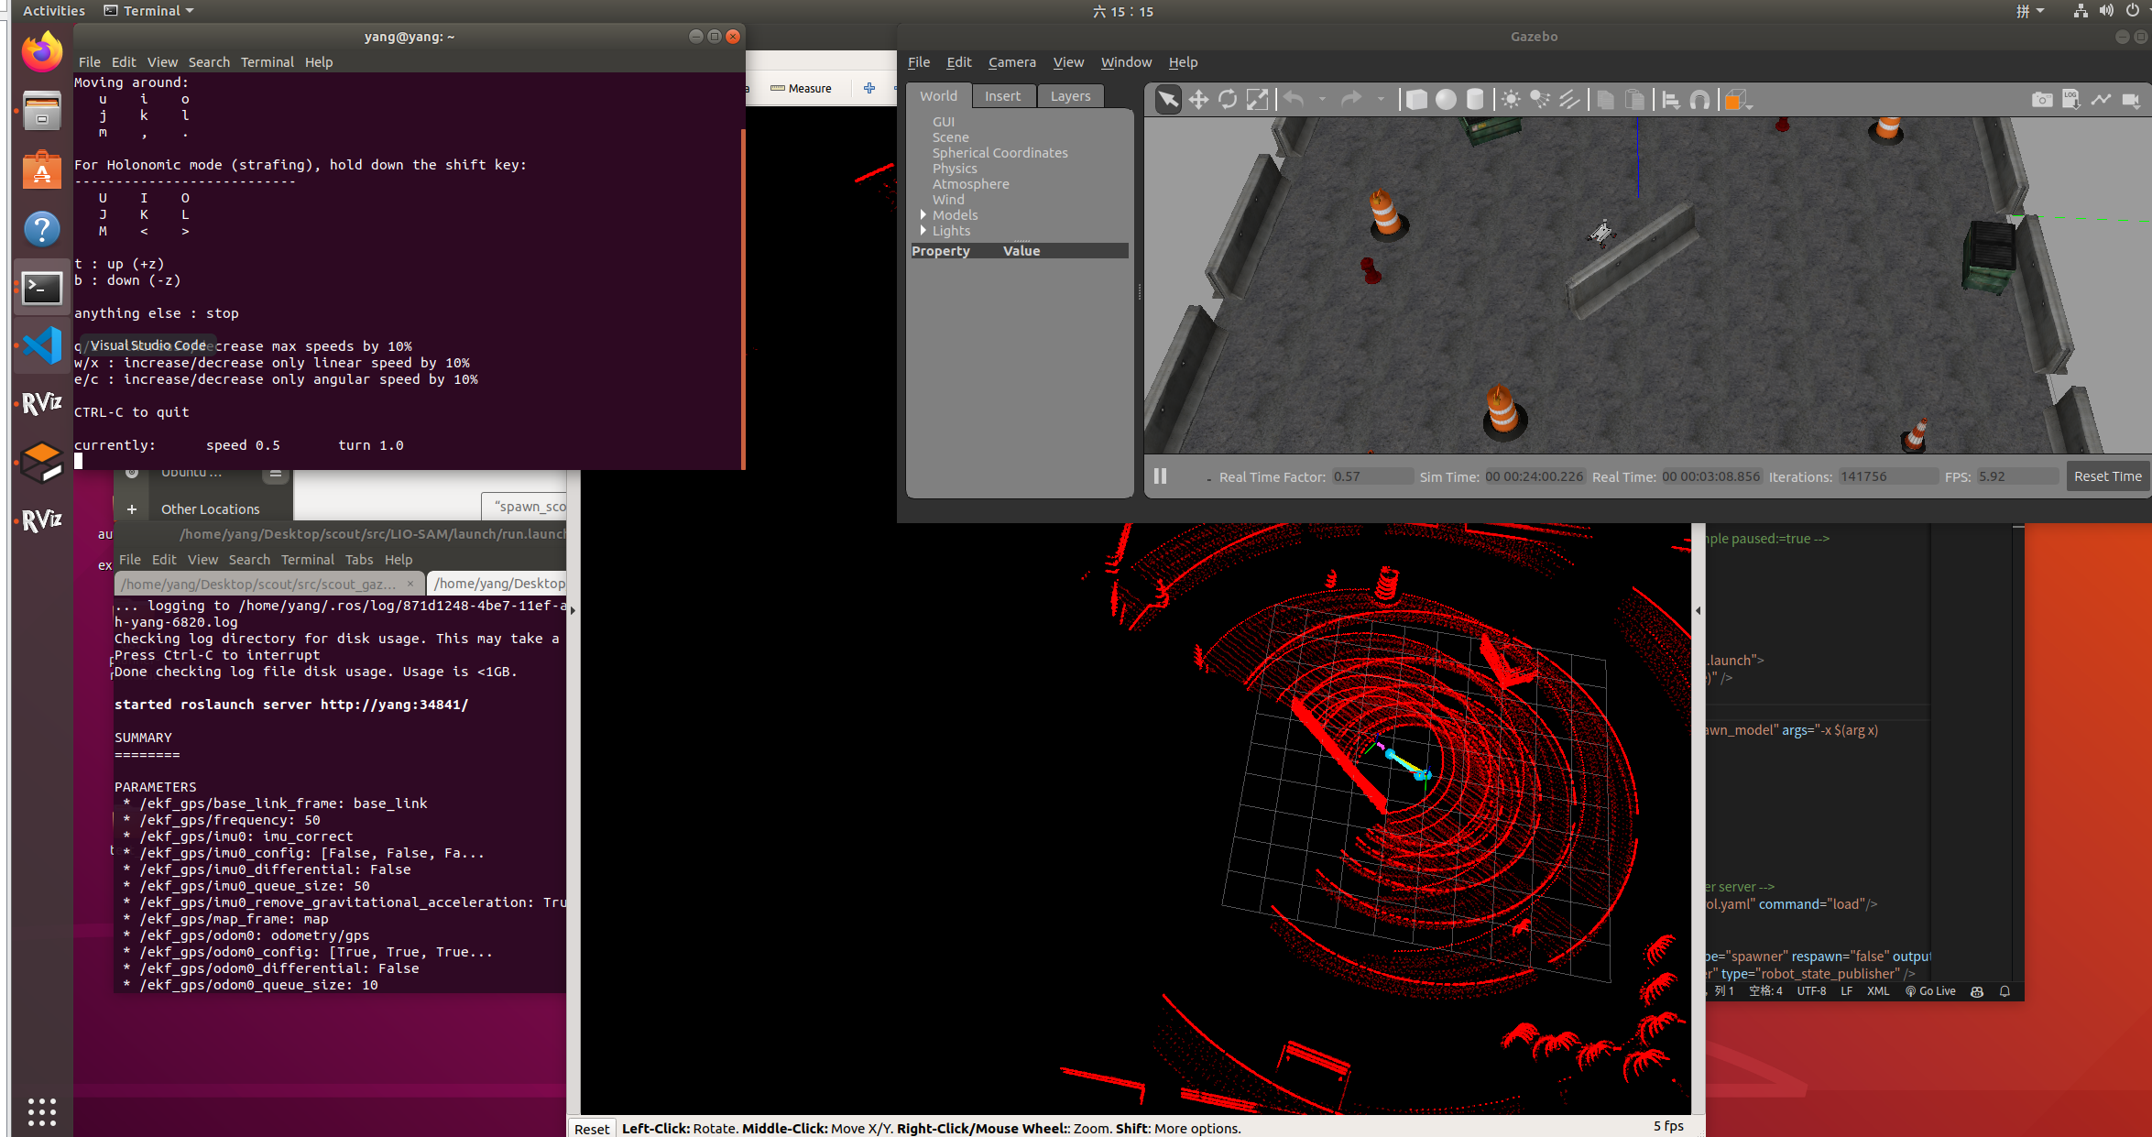Click the Reset Time button

2107,476
